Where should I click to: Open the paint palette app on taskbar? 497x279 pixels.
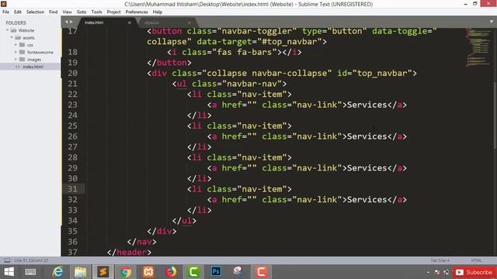(x=238, y=272)
